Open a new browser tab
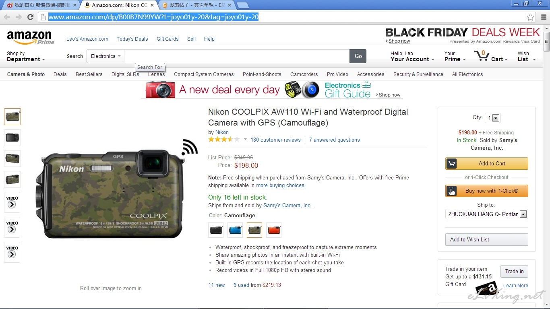 (242, 5)
